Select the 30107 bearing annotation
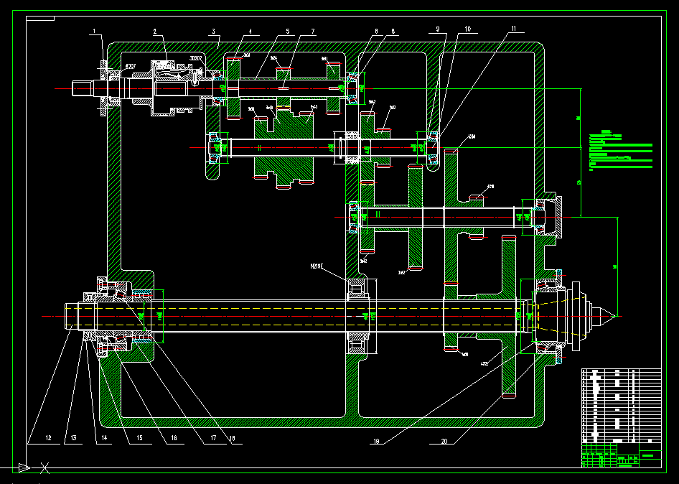679x484 pixels. tap(196, 57)
